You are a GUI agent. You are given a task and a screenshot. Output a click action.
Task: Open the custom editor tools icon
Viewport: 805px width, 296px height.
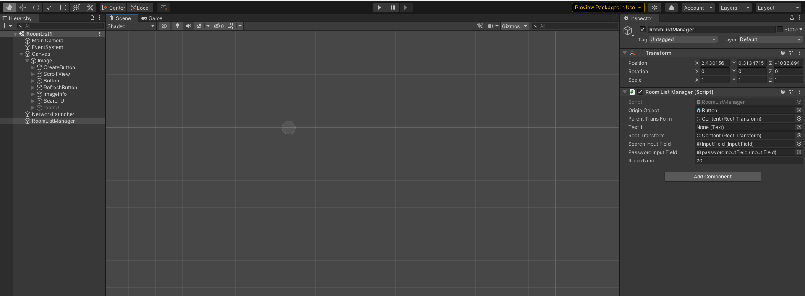90,8
